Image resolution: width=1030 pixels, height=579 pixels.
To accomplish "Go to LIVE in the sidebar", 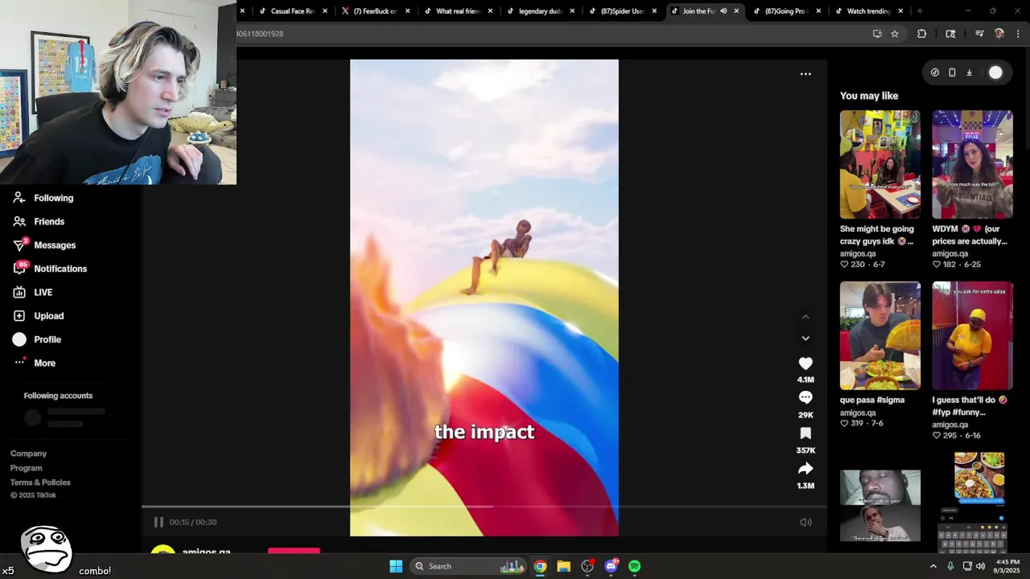I will 43,292.
